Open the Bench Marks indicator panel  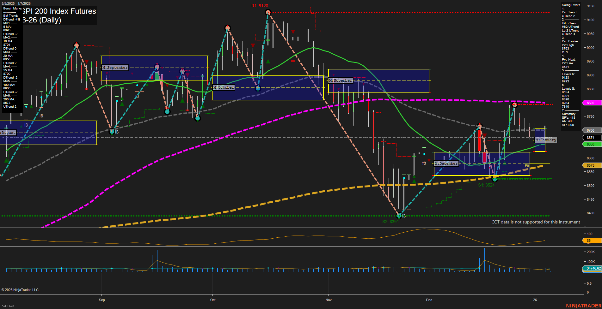(12, 8)
